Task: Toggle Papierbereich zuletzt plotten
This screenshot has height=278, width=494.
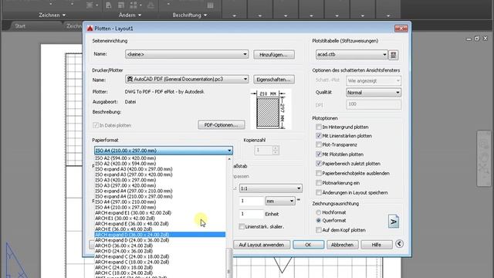Action: (319, 164)
